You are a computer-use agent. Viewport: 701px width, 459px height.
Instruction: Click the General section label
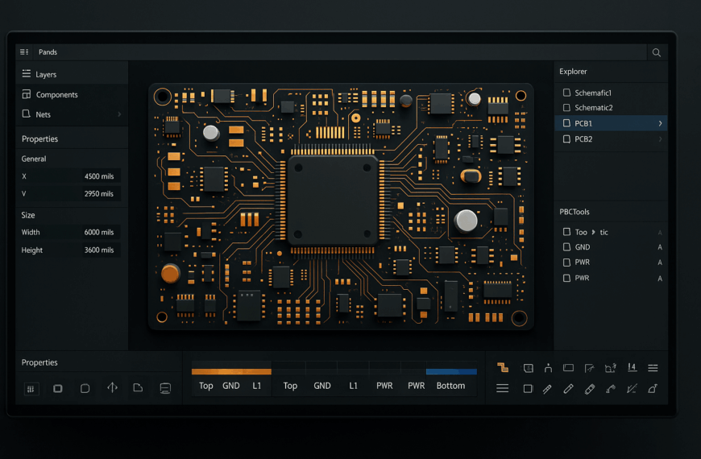coord(34,159)
